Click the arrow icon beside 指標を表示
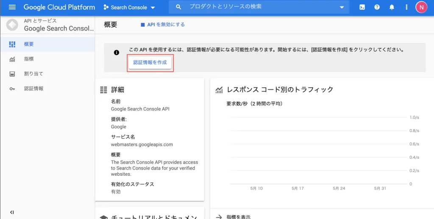 [x=219, y=217]
